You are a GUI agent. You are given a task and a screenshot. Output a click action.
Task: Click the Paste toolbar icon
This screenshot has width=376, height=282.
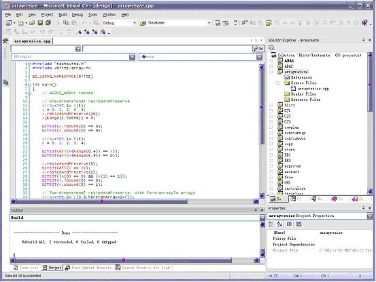point(74,23)
